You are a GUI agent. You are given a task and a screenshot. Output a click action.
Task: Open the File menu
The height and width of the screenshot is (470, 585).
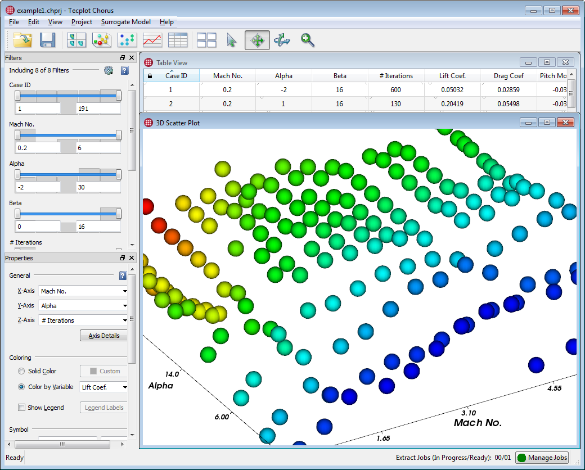[x=14, y=22]
